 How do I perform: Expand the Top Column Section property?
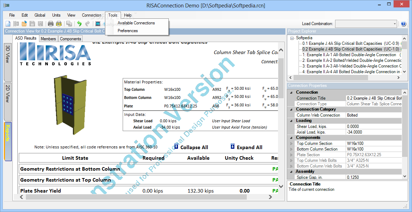291,143
